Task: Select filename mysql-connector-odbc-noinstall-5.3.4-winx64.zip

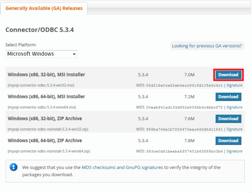Action: click(x=49, y=151)
